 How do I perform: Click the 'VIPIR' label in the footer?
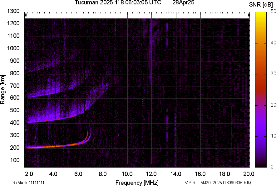[x=190, y=183]
